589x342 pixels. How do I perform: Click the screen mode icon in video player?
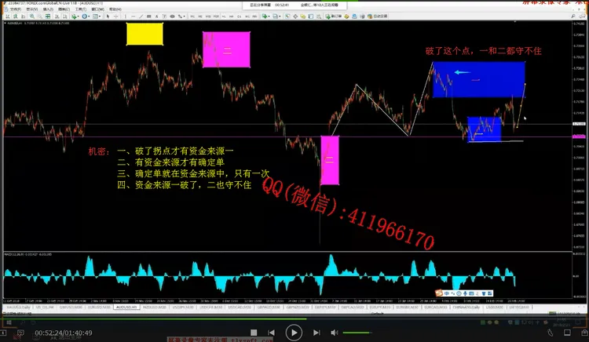[x=567, y=333]
